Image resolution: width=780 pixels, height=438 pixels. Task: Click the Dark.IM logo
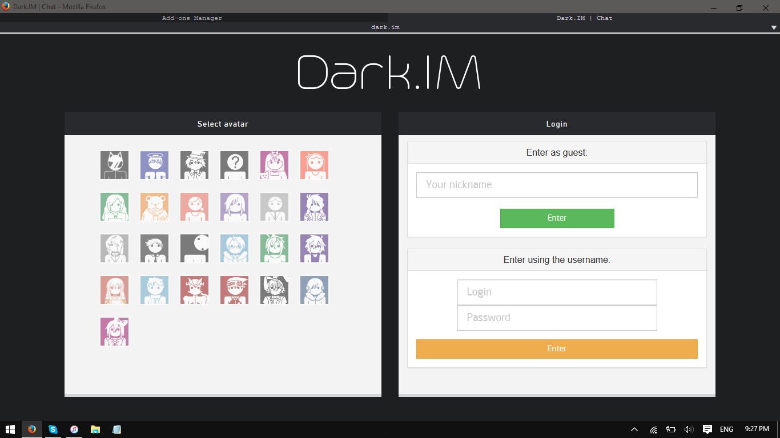tap(389, 72)
